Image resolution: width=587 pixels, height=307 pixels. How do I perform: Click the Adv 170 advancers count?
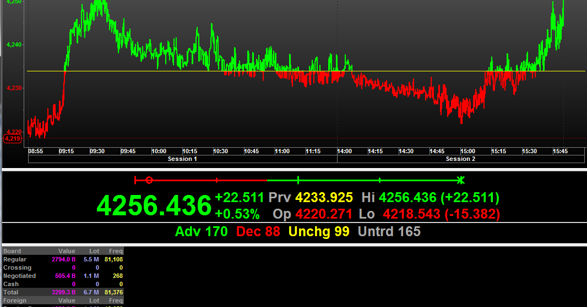coord(202,232)
